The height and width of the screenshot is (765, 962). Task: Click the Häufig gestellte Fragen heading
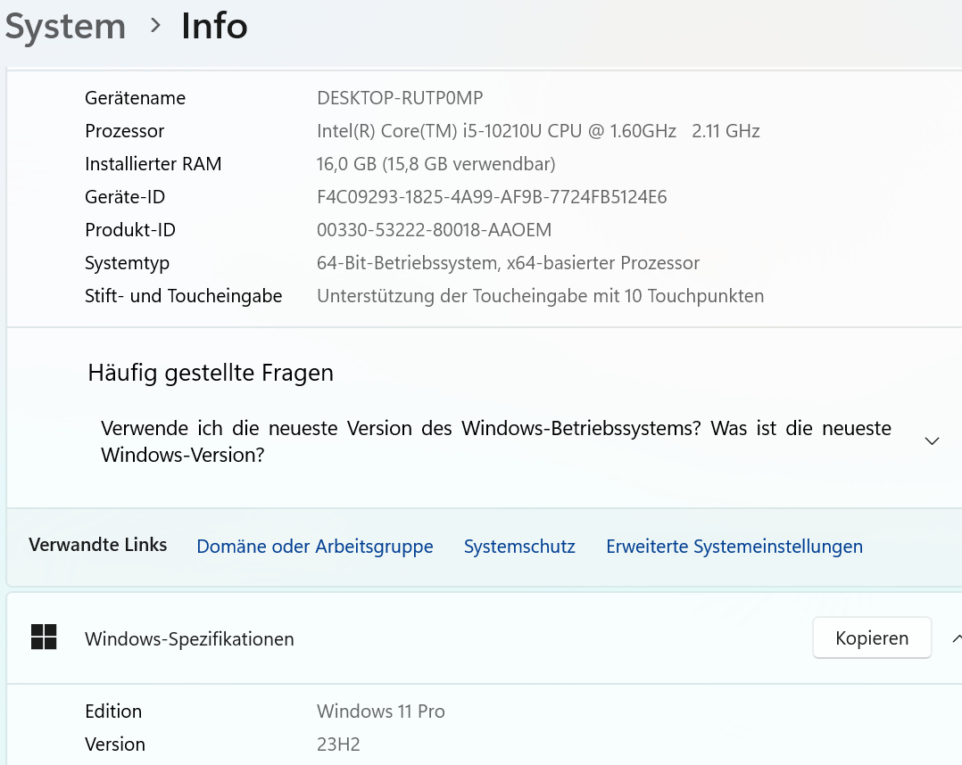(x=211, y=373)
